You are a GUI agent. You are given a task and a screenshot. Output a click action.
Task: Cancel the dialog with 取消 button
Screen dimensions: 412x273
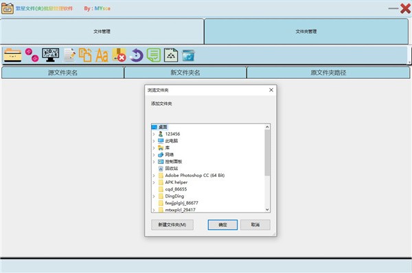coord(255,225)
